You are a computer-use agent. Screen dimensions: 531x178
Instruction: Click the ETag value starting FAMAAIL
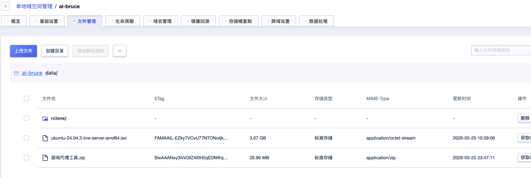[191, 138]
